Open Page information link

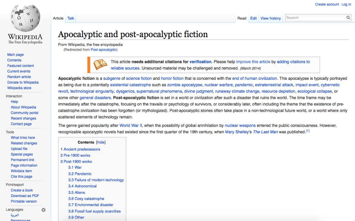[24, 165]
